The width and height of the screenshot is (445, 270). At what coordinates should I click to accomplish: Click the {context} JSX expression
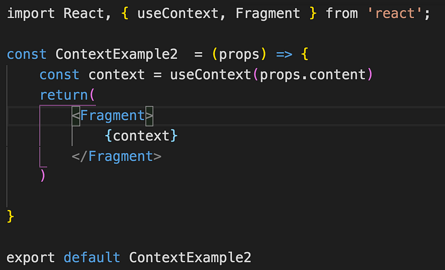coord(141,136)
